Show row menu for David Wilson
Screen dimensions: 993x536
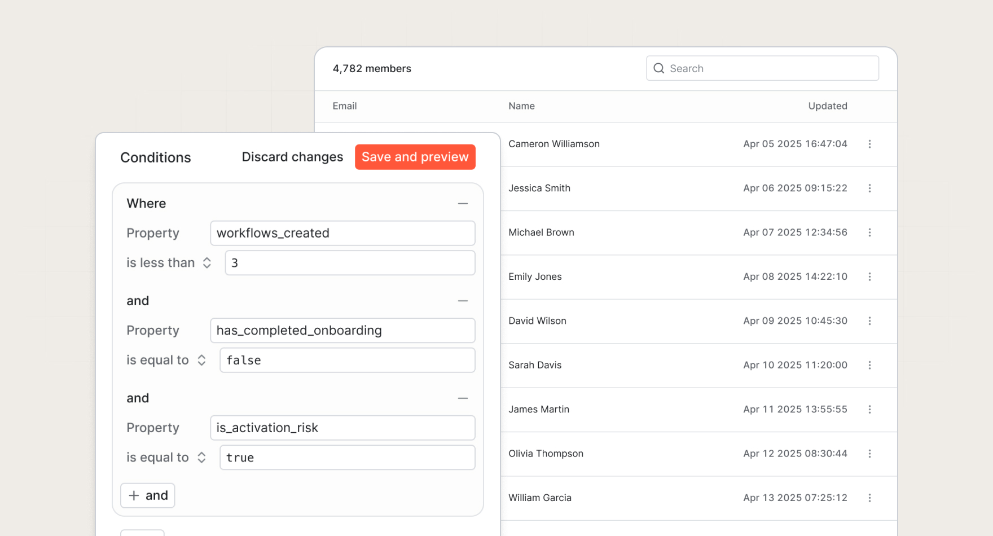[x=869, y=320]
